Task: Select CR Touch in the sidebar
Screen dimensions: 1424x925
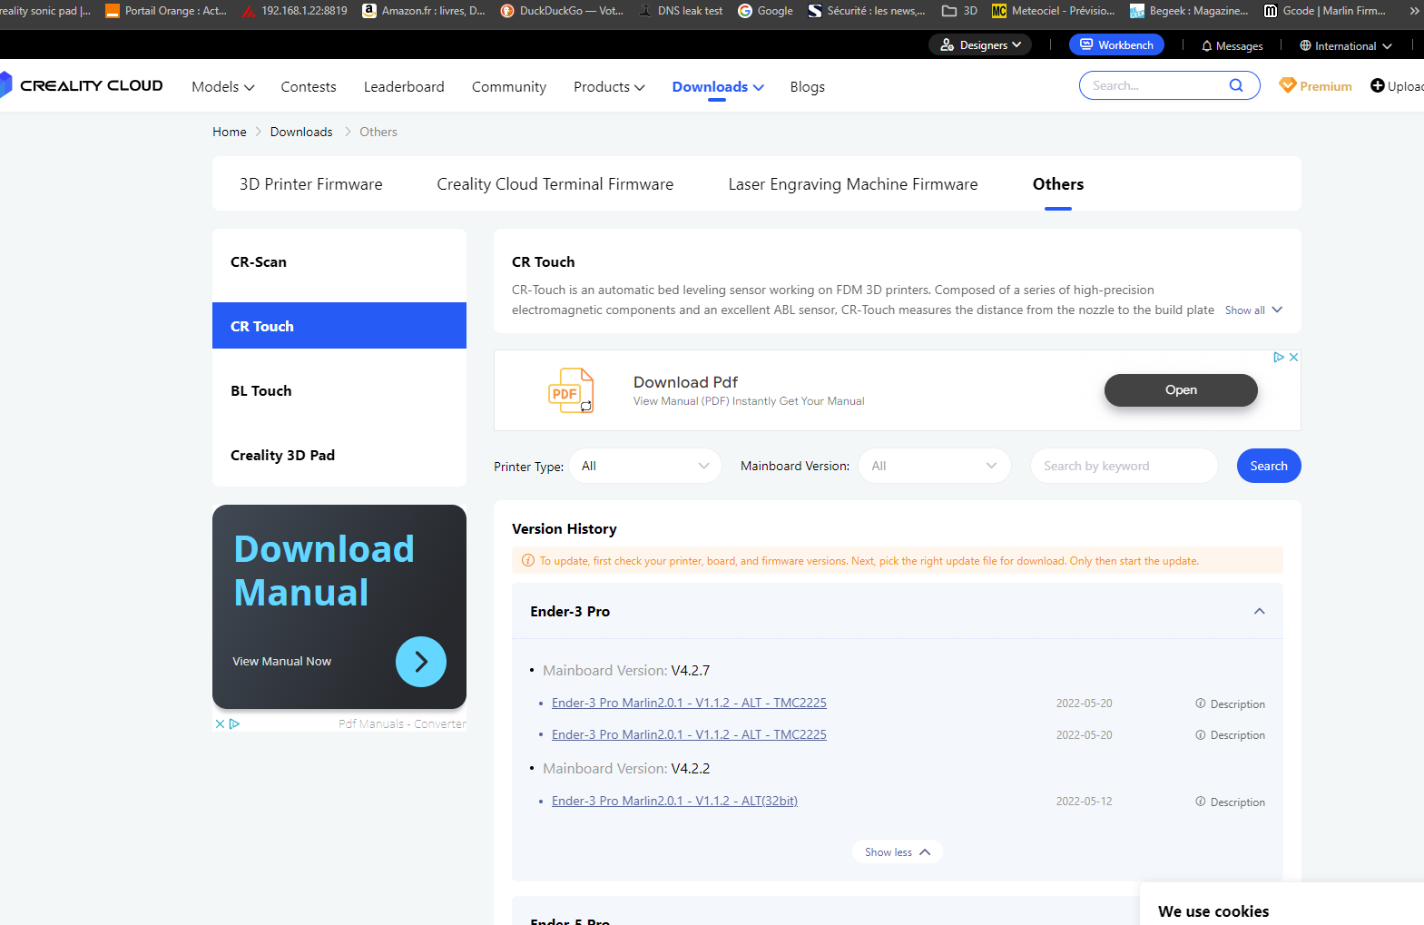Action: click(339, 326)
